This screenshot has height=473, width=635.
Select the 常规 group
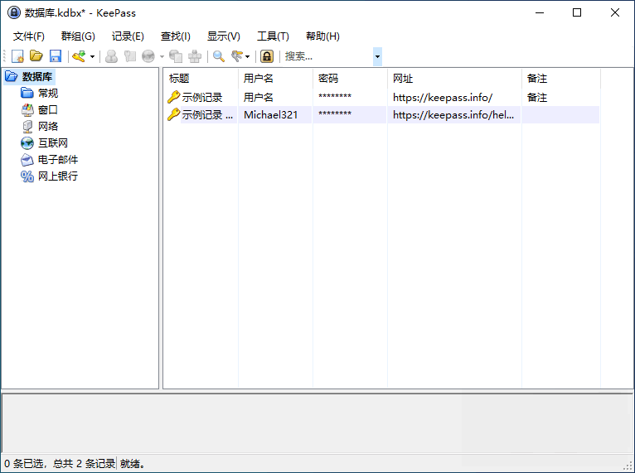[48, 93]
